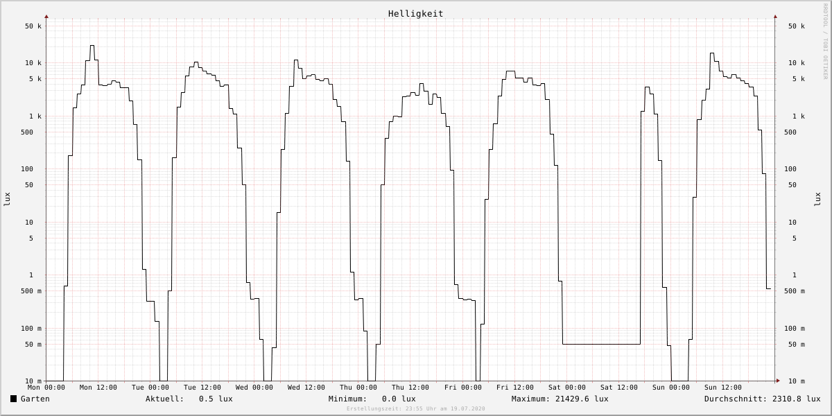
Task: Select the "10 m" label on the right axis
Action: [x=797, y=381]
